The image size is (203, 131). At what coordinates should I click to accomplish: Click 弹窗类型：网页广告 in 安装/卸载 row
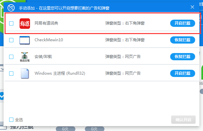pos(123,57)
